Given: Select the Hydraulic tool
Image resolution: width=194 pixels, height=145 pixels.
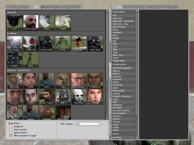Looking at the screenshot, I should 123,33.
